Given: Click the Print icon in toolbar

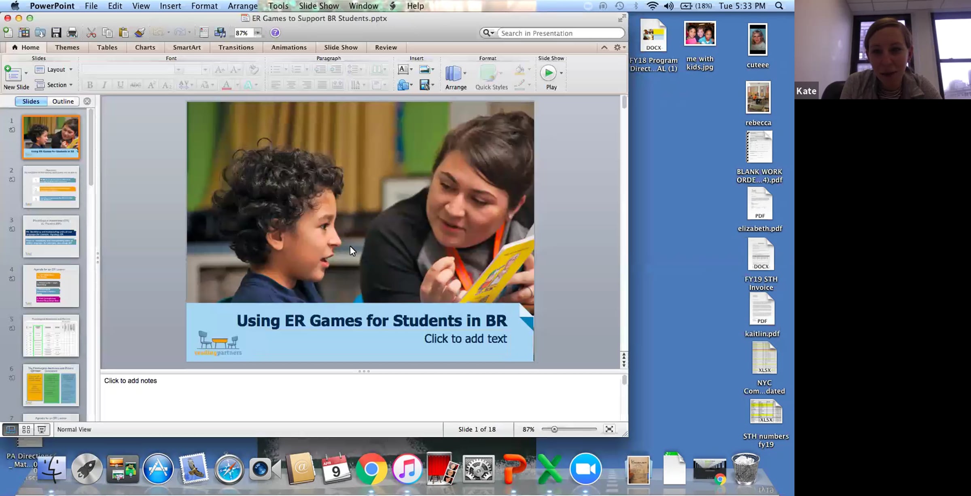Looking at the screenshot, I should point(72,33).
